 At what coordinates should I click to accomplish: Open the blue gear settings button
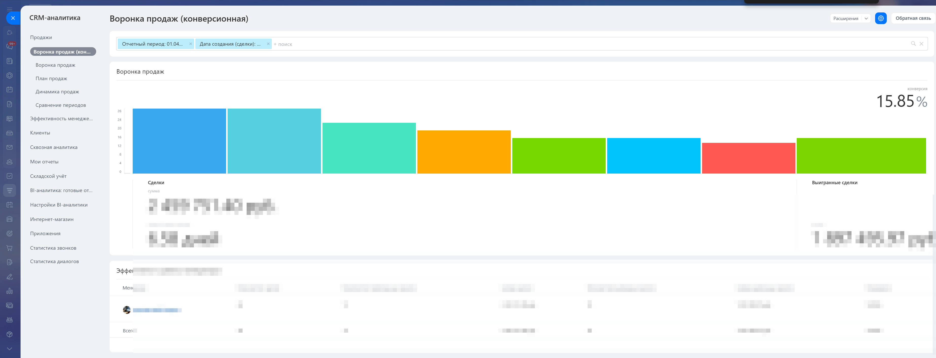point(881,18)
